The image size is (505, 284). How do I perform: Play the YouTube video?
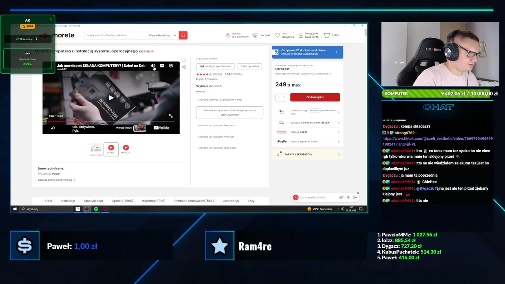(111, 97)
